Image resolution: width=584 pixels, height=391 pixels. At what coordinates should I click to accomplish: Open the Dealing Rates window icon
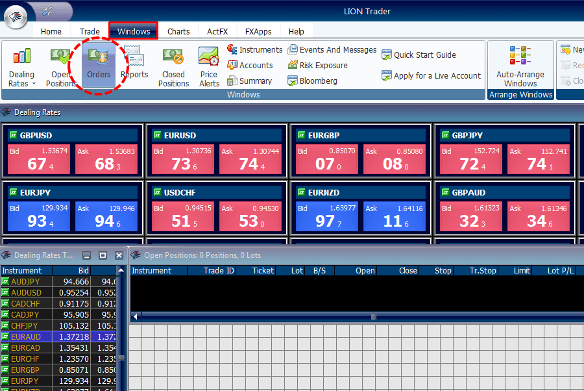21,66
